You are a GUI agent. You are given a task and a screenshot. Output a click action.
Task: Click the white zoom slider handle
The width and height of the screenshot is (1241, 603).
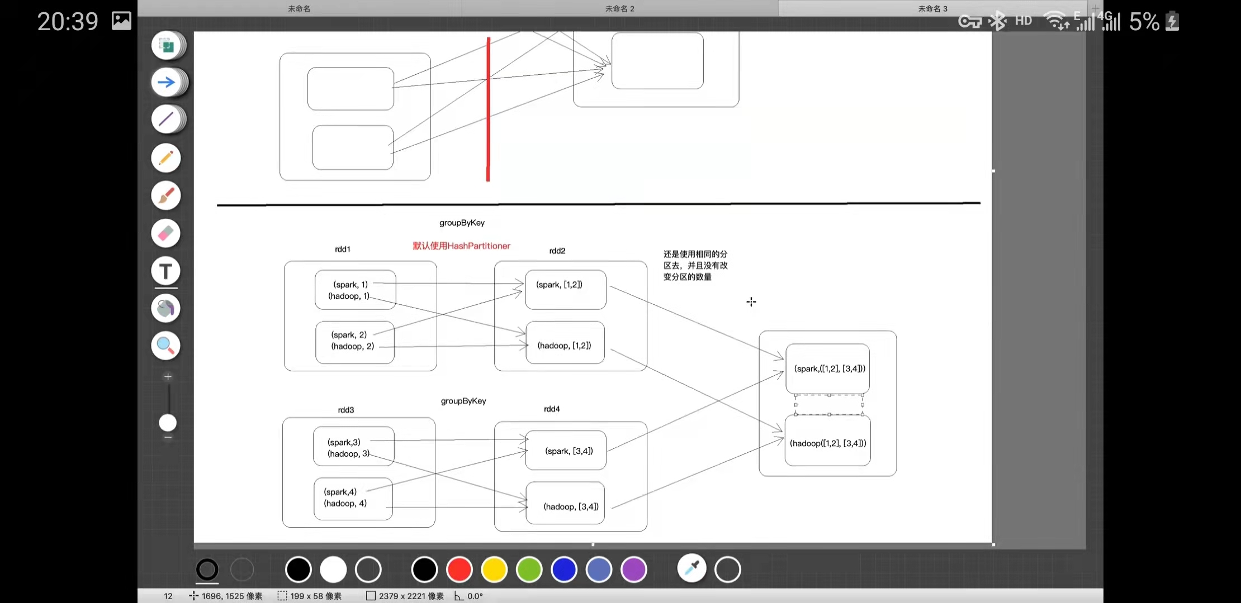168,423
